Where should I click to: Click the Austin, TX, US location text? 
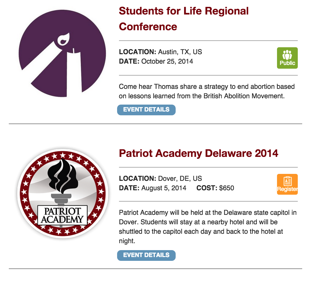(x=180, y=52)
